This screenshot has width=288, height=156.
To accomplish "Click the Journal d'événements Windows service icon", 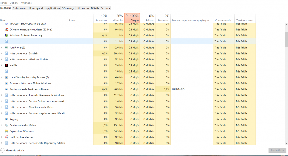I will (x=7, y=95).
